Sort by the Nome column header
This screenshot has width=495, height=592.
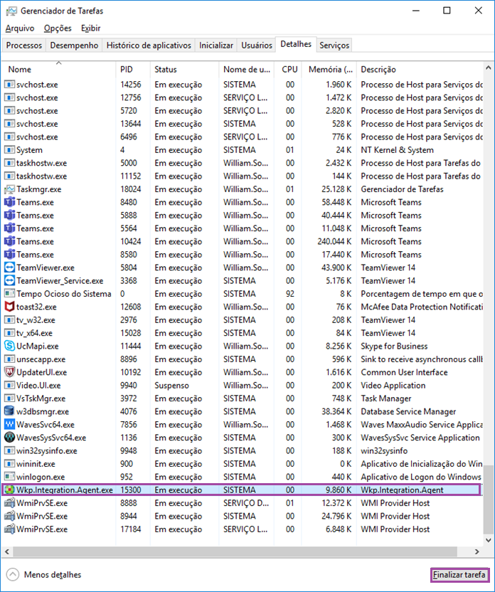click(x=58, y=70)
